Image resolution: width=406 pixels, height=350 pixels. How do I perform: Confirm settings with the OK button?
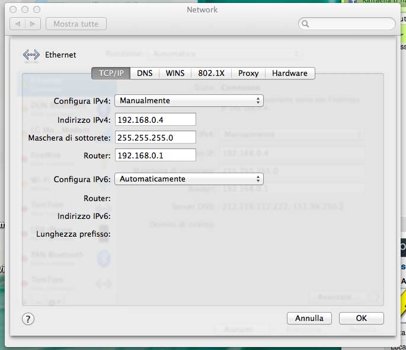[x=361, y=318]
